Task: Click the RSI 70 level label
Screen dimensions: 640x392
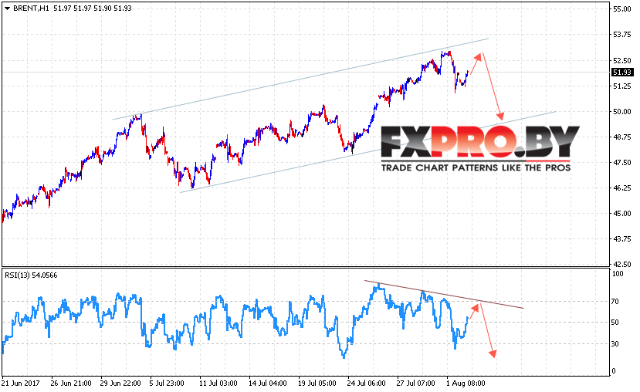Action: 615,302
